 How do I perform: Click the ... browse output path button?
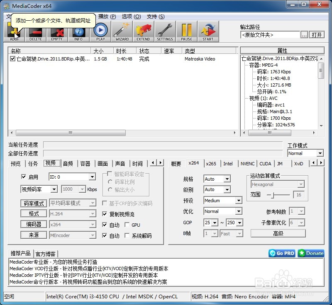tap(304, 35)
